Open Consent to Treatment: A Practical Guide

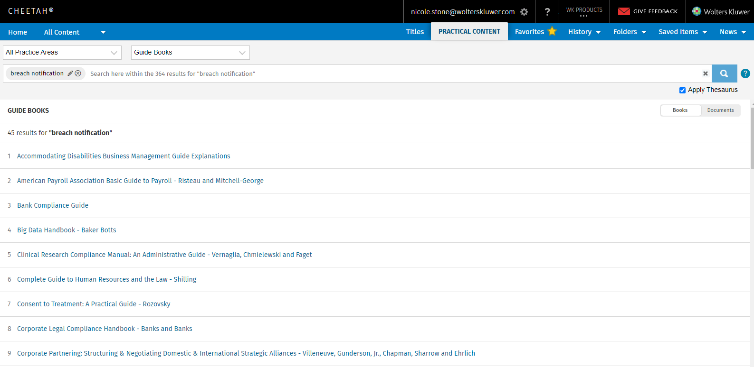[94, 304]
